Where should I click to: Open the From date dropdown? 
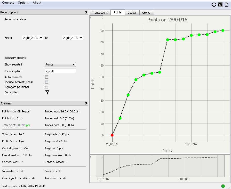click(x=41, y=38)
